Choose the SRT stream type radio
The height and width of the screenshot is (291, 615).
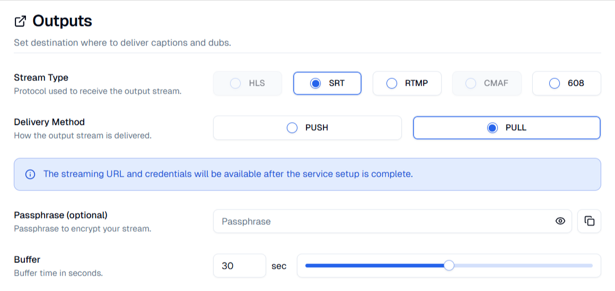click(x=327, y=84)
